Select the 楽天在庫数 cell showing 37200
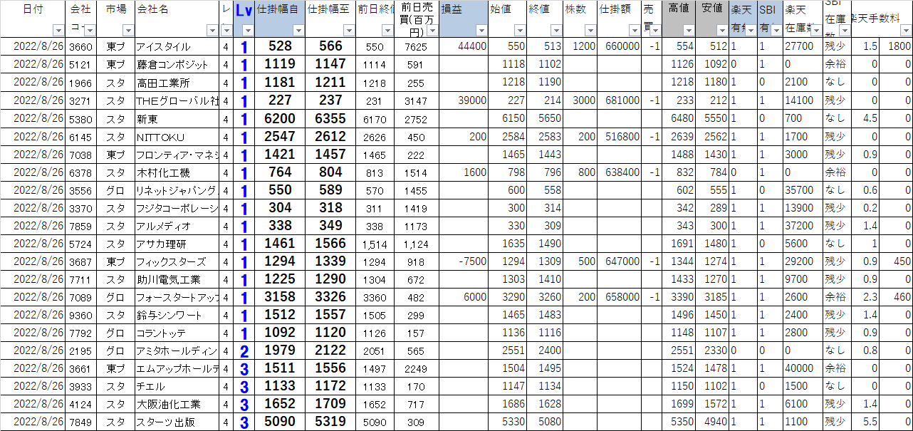The width and height of the screenshot is (913, 431). (803, 226)
